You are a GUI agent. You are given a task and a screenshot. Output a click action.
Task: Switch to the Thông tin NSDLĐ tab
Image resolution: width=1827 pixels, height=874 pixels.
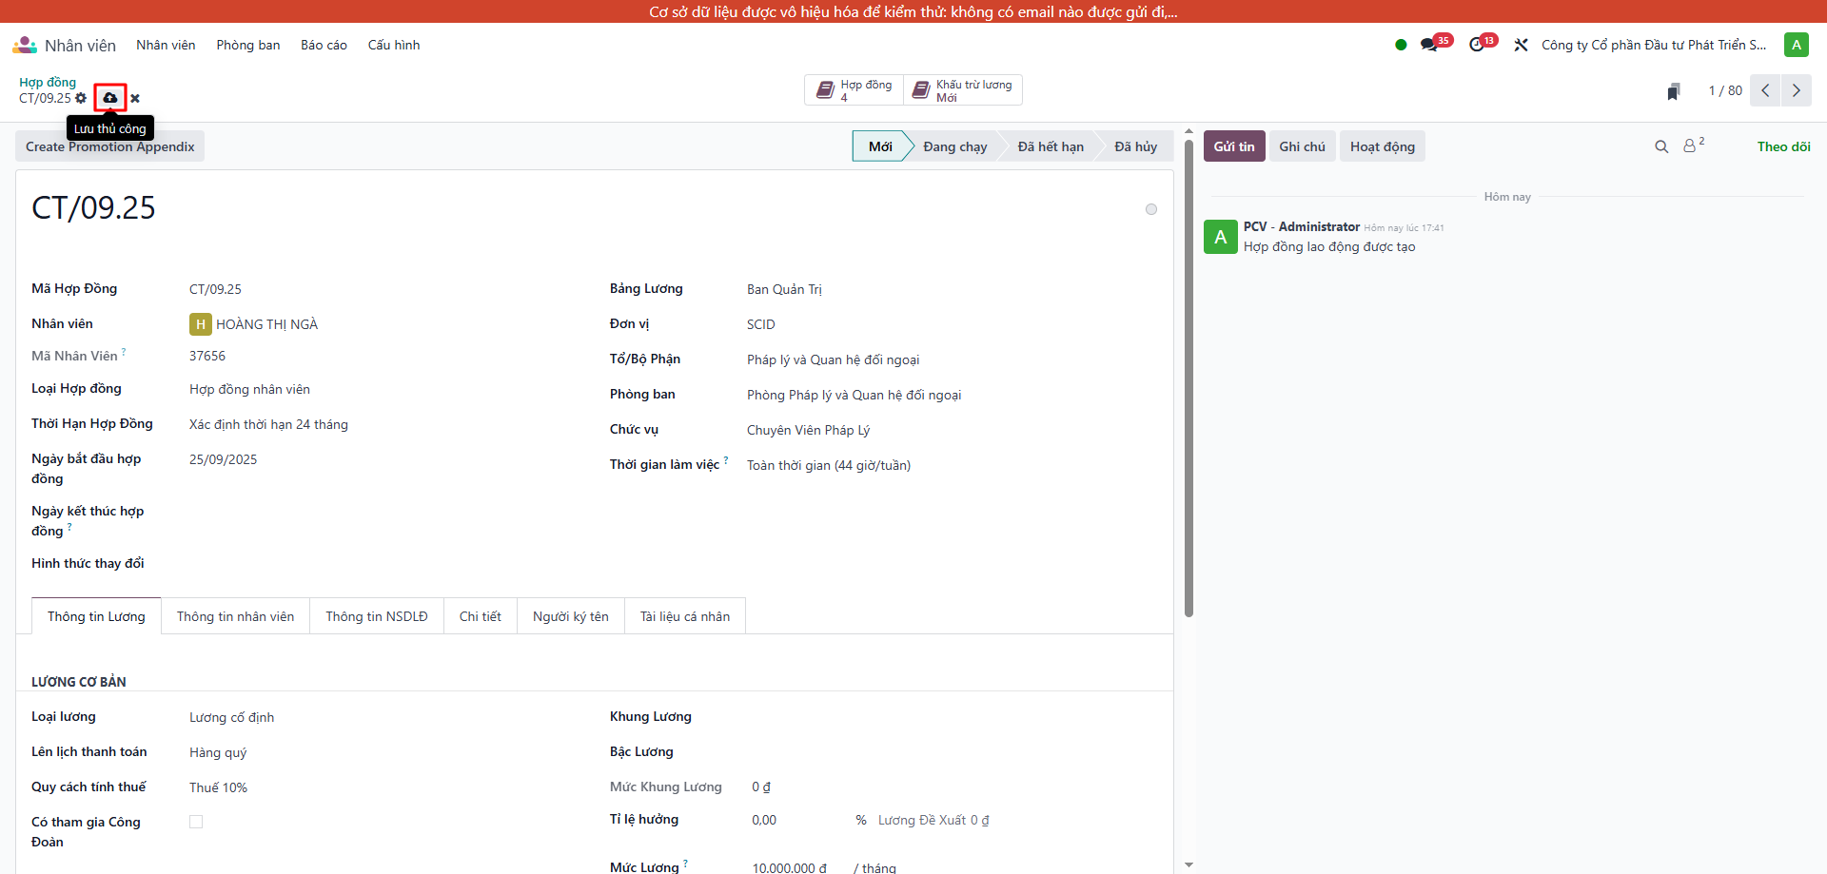tap(377, 616)
